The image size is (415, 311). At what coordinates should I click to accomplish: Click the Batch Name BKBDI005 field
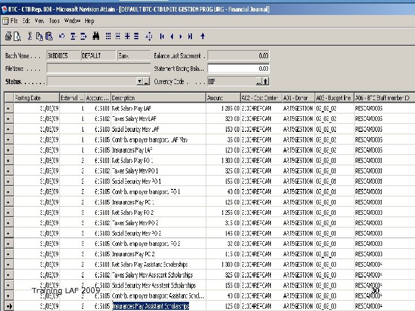[x=63, y=56]
